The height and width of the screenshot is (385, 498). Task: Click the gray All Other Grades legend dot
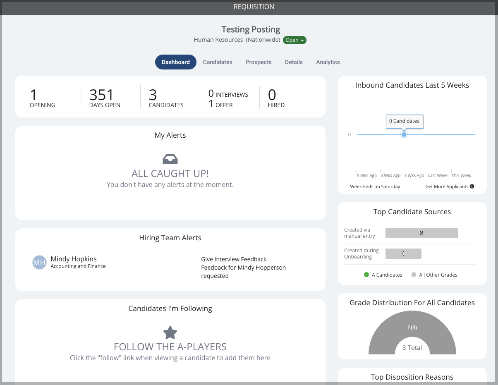pyautogui.click(x=414, y=275)
